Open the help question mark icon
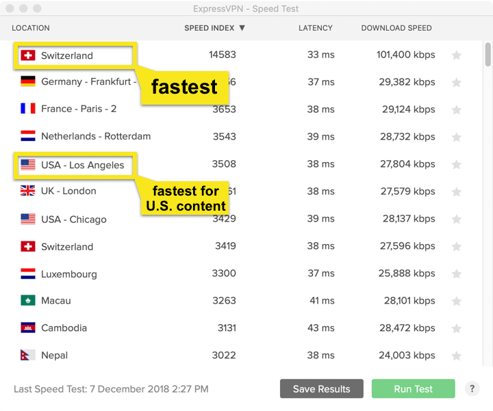 click(472, 388)
